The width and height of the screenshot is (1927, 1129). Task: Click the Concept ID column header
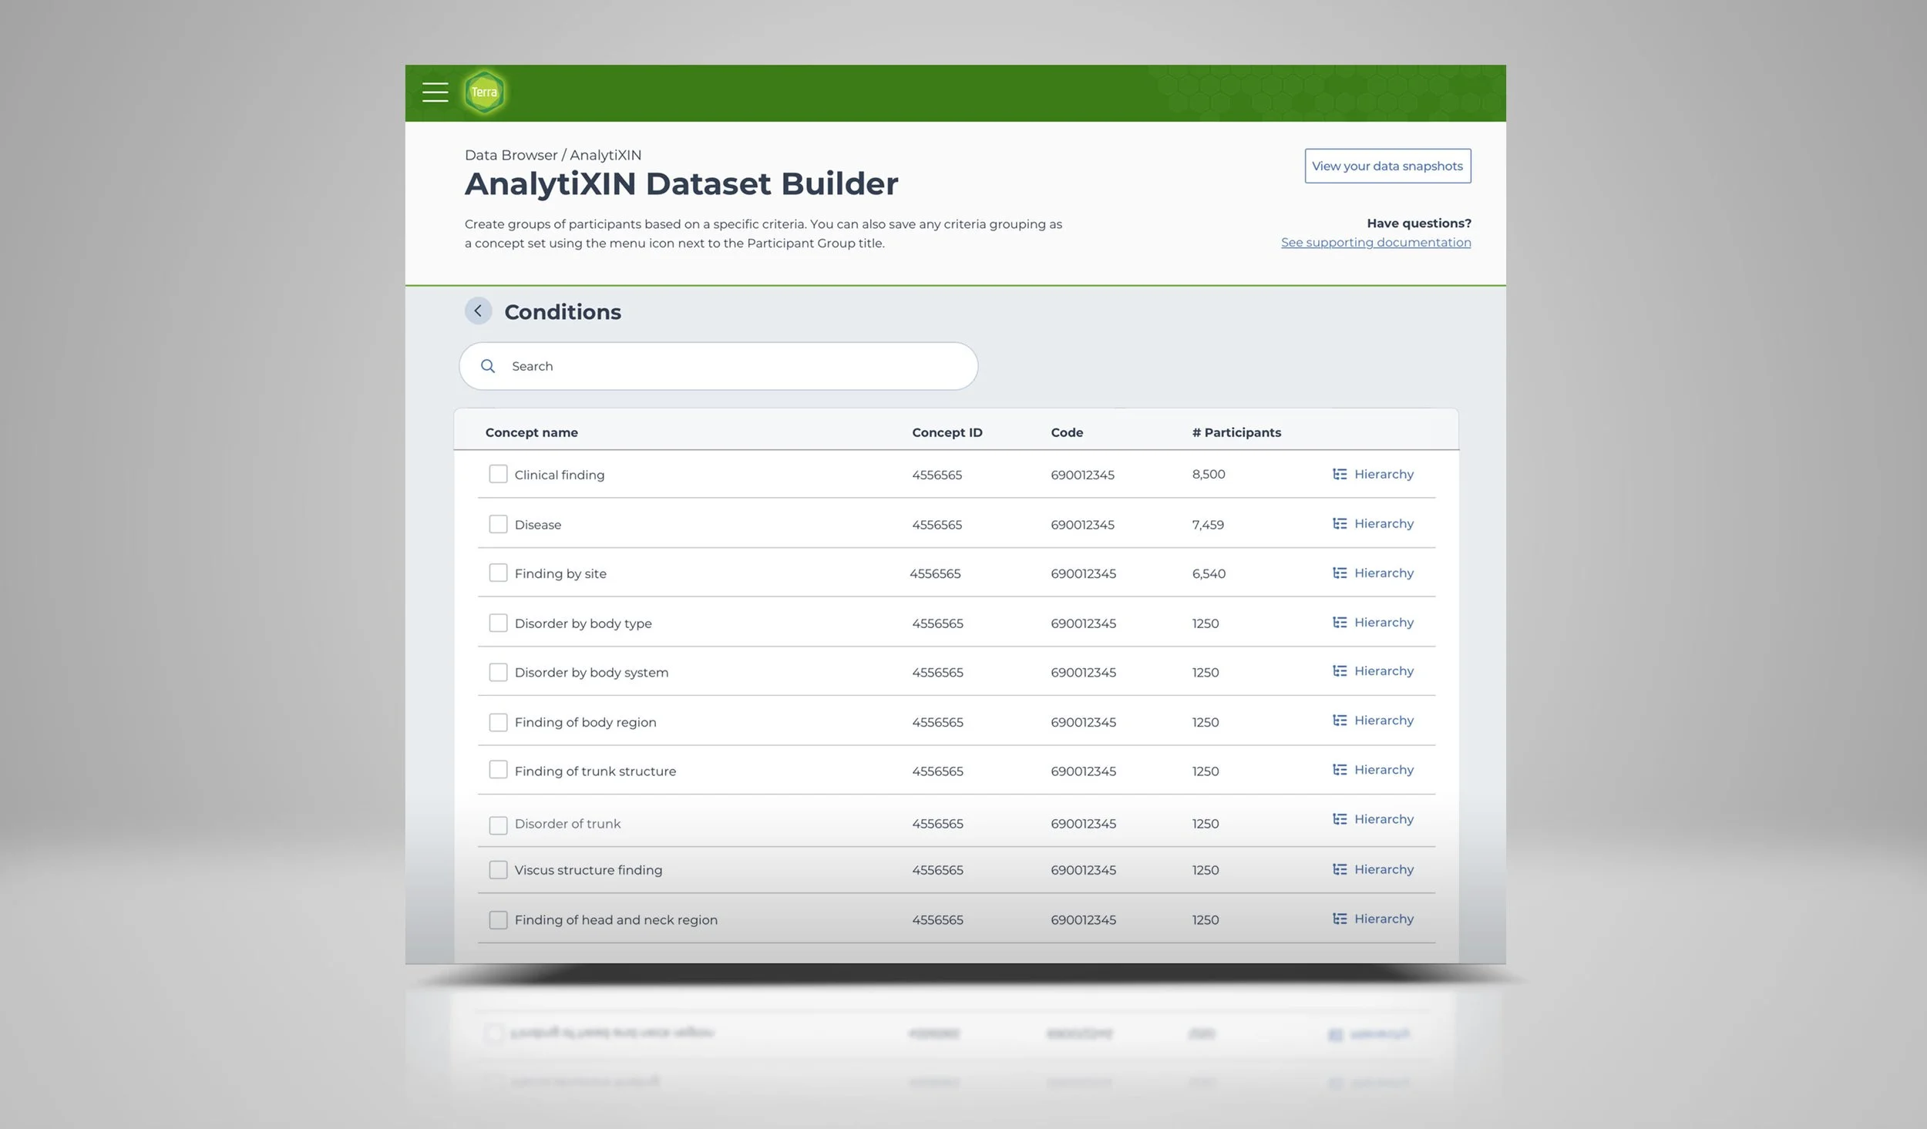pos(947,432)
